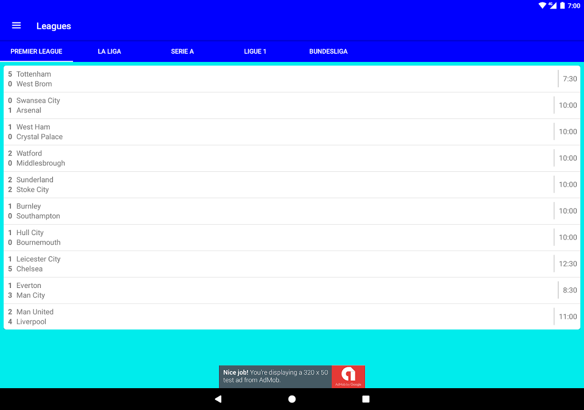This screenshot has height=410, width=584.
Task: Tap the Man United team name
Action: tap(35, 312)
